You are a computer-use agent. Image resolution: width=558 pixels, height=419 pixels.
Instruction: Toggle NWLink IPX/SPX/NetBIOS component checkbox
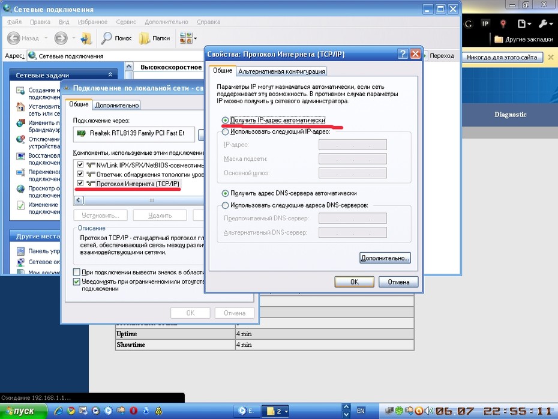pos(80,164)
